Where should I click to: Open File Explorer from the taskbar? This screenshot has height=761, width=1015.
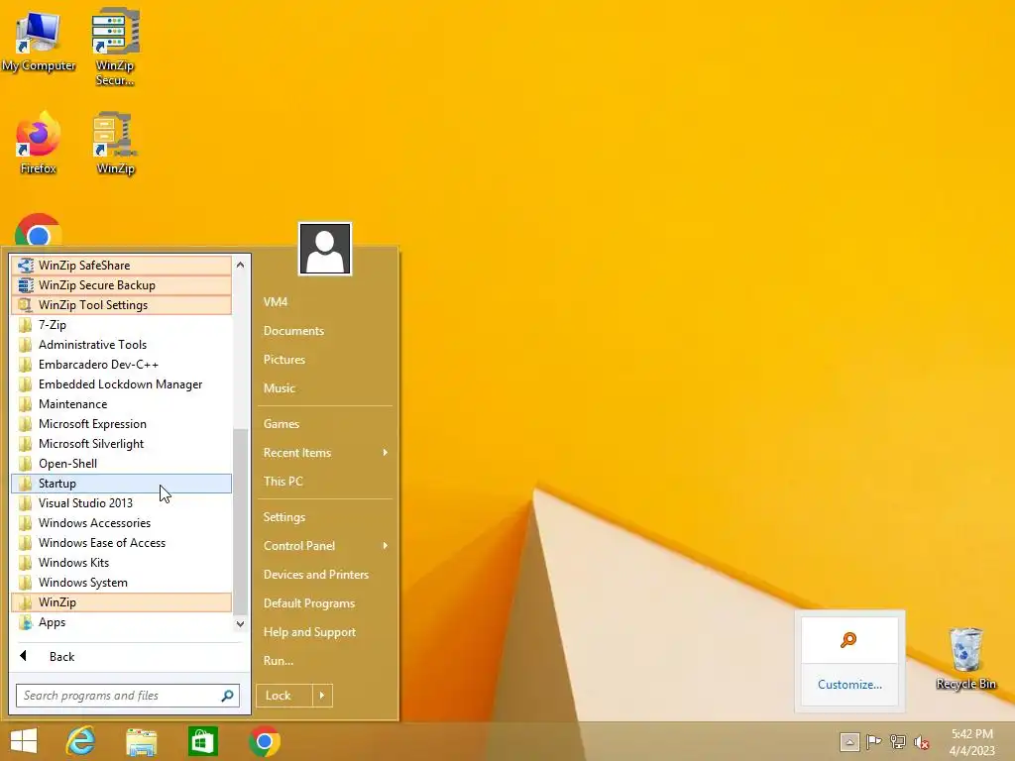click(x=141, y=741)
